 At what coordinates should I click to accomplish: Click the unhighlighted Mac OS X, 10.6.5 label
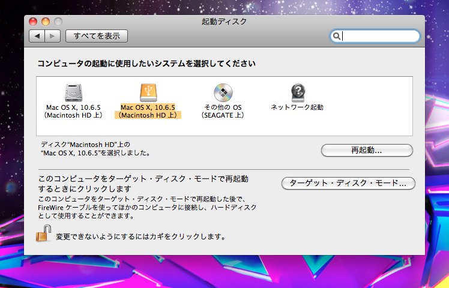coord(74,112)
